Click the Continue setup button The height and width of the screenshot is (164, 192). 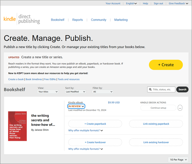[158, 108]
